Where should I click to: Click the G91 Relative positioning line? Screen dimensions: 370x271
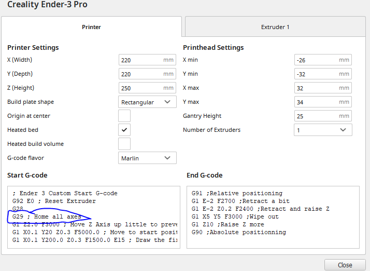[x=237, y=193]
